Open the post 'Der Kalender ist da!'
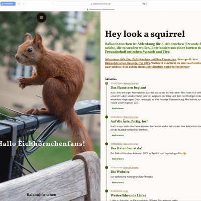 [x=127, y=148]
